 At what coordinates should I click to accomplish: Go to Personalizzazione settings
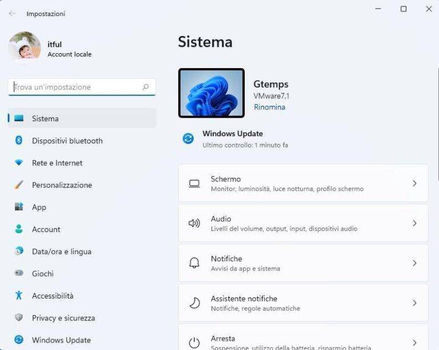[82, 185]
